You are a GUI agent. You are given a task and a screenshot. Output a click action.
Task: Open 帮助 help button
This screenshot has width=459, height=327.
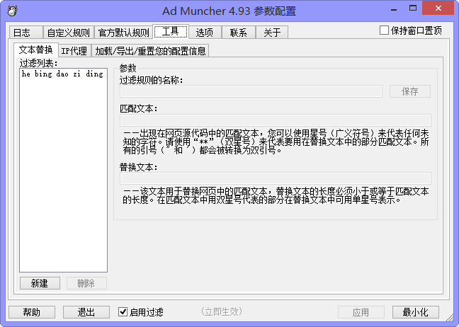click(32, 312)
